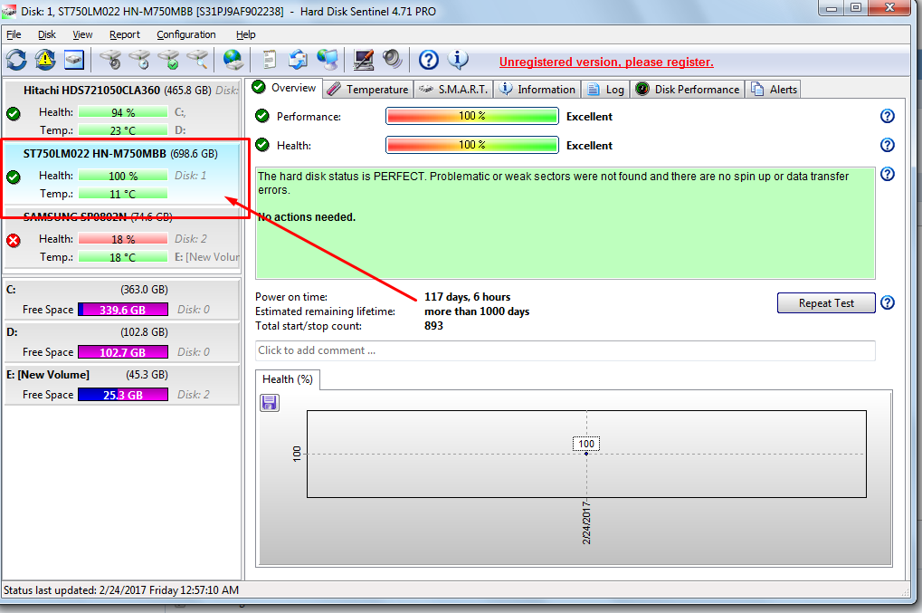Click the D: (102.8 GB) volume row
Image resolution: width=922 pixels, height=613 pixels.
(x=122, y=342)
